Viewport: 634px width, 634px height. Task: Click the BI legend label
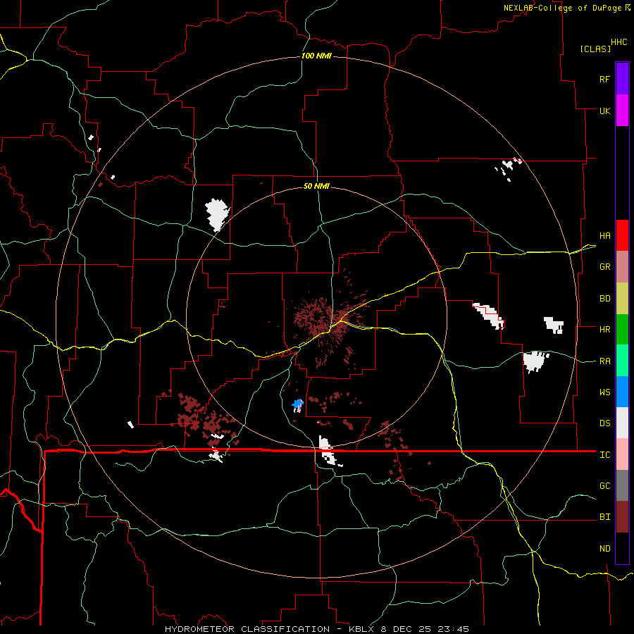click(x=605, y=517)
